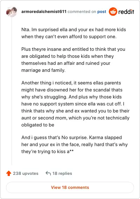Select the paragraph beginning "Plus theyre insane"
Viewport: 140px width, 199px height.
pos(73,60)
